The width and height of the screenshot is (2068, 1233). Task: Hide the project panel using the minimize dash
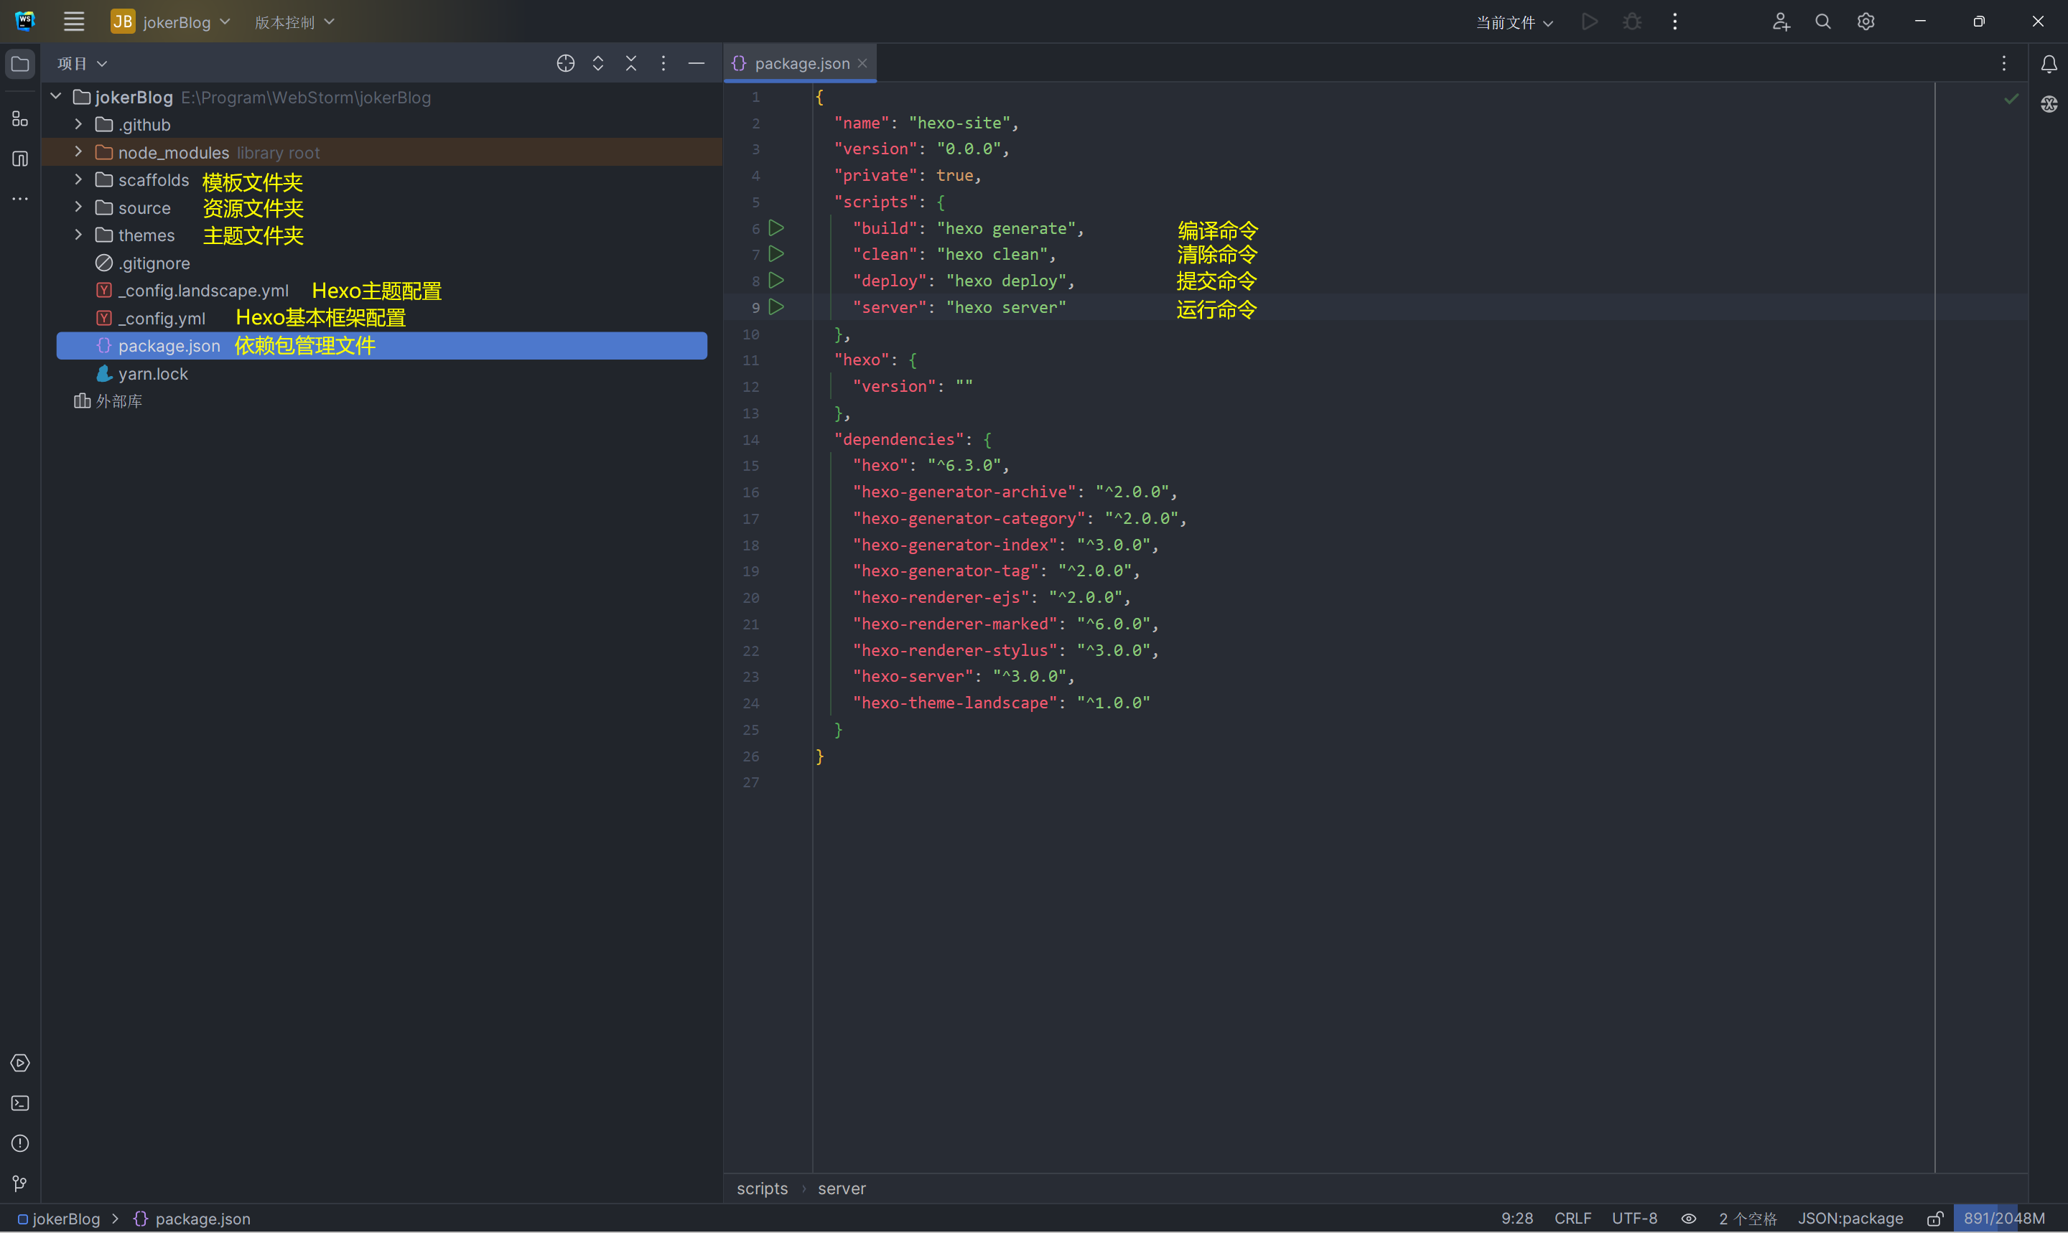coord(697,63)
